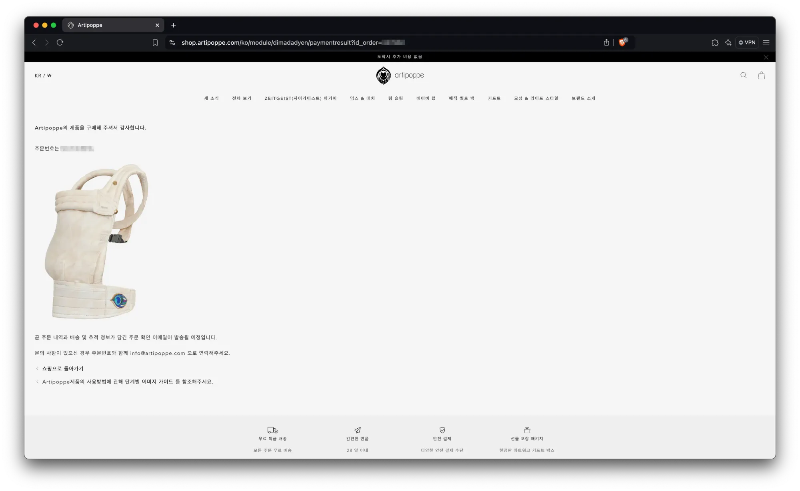Expand the 전체 보기 menu
Image resolution: width=800 pixels, height=491 pixels.
pyautogui.click(x=242, y=98)
